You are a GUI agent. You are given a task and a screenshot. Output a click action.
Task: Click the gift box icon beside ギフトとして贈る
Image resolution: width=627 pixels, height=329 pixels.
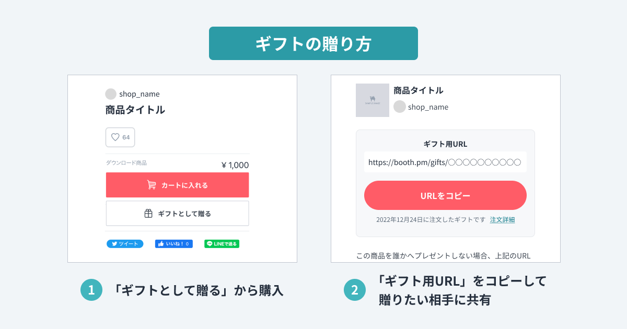(x=148, y=214)
